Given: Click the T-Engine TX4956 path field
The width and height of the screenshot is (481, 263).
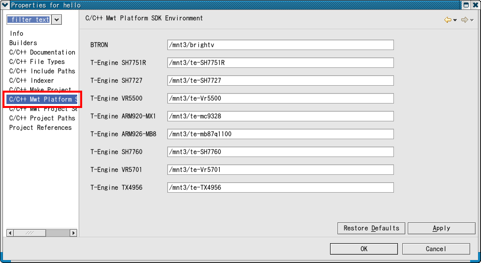Looking at the screenshot, I should 281,187.
